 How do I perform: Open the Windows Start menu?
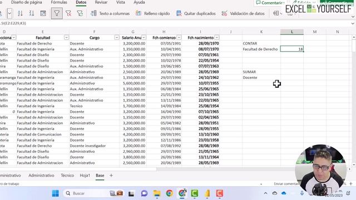coord(56,193)
